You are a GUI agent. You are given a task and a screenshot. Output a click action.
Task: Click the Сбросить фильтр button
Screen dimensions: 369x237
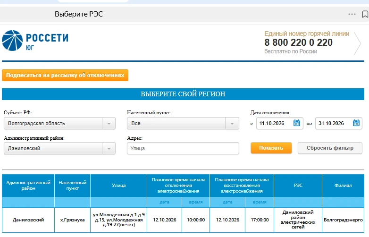330,148
